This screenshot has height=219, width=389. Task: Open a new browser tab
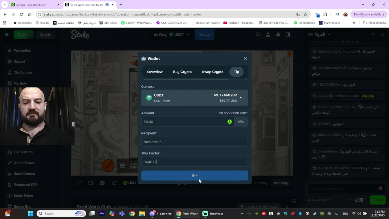[x=121, y=5]
